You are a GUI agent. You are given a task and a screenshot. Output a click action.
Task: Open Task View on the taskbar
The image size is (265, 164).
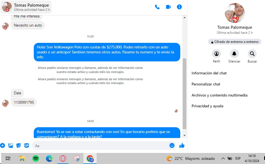pyautogui.click(x=8, y=158)
